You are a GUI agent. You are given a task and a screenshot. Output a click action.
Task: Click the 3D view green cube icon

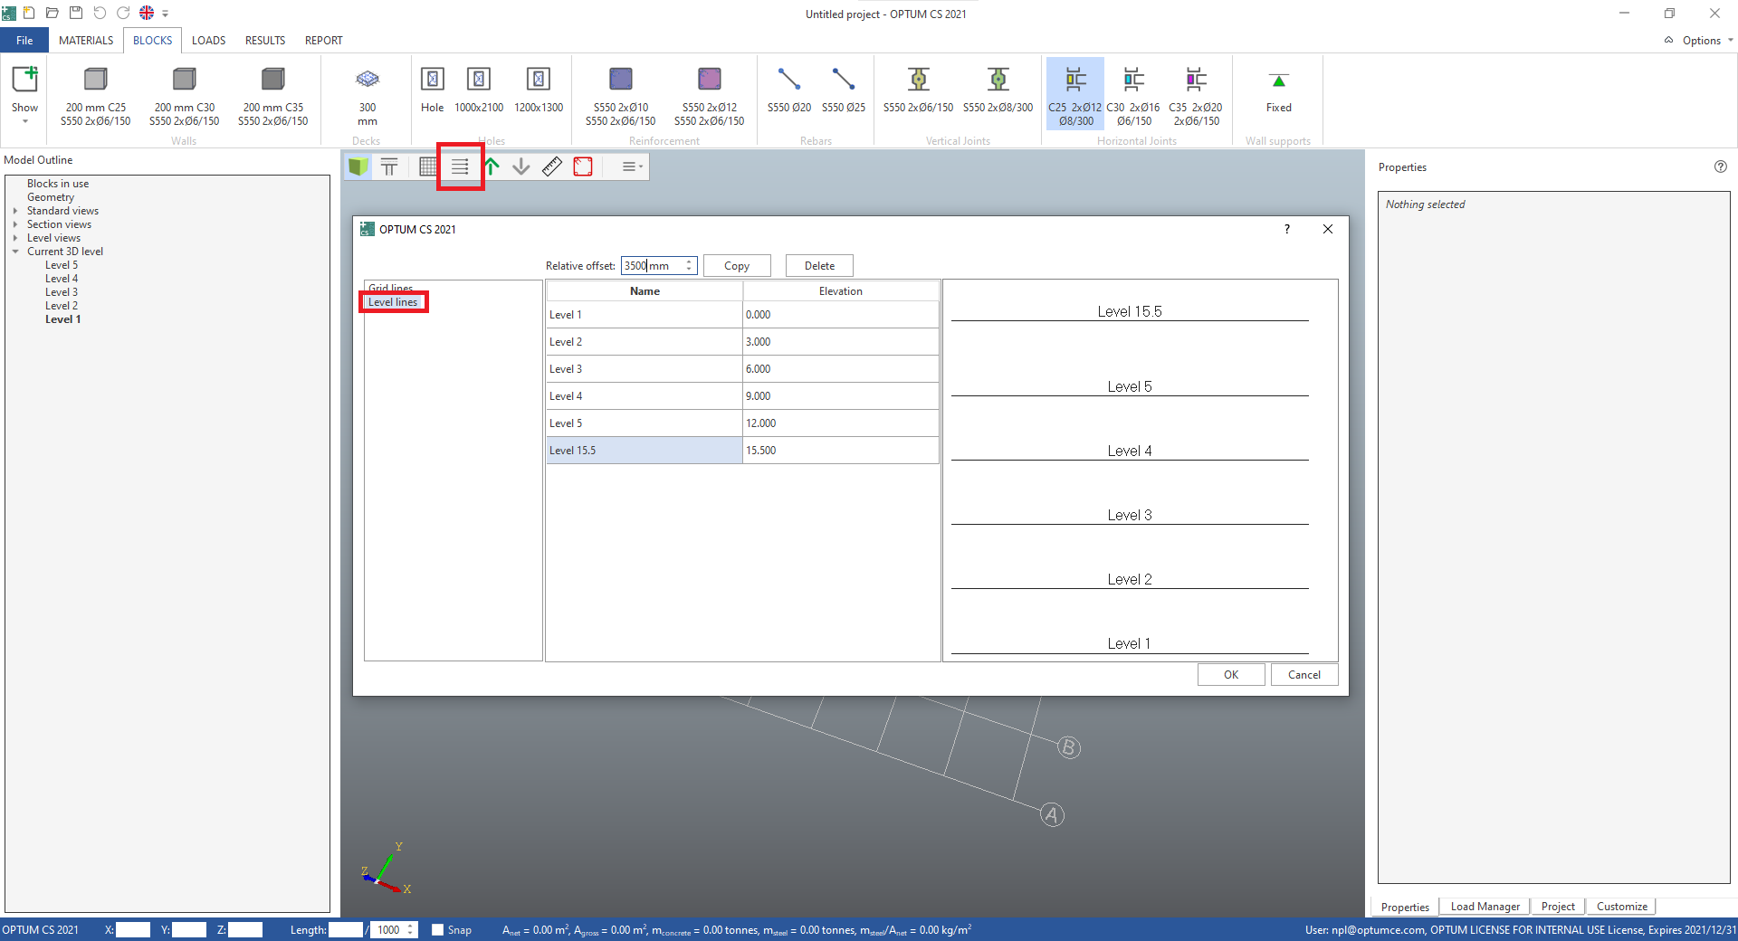(358, 166)
